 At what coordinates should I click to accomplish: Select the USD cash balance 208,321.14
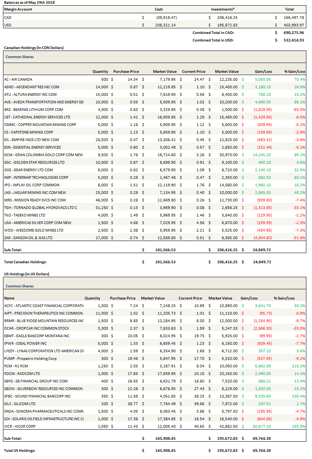[x=166, y=25]
